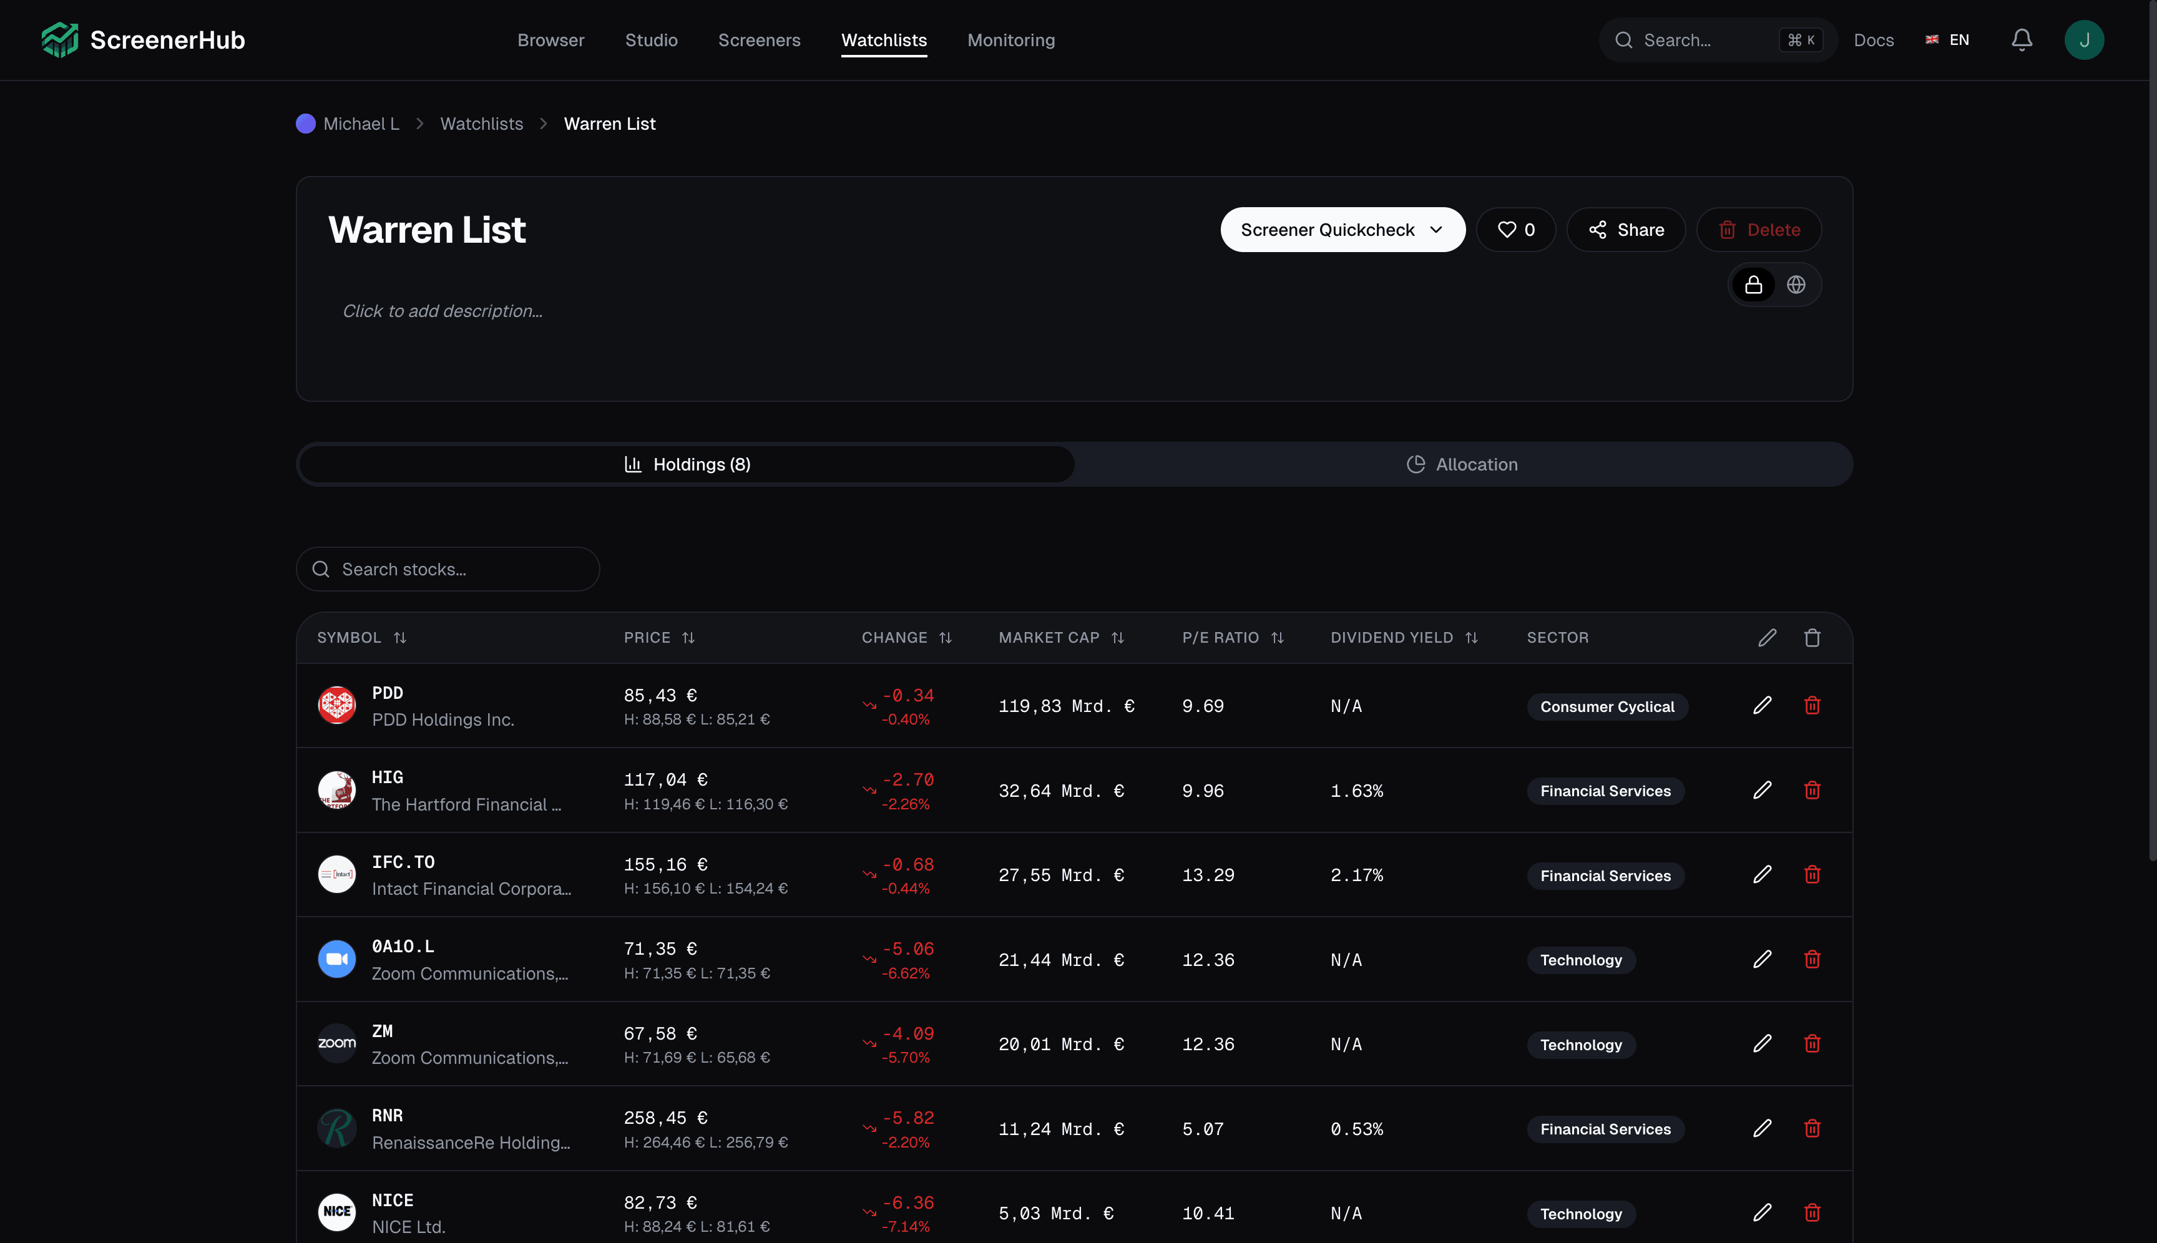2157x1243 pixels.
Task: Open the EN language selector
Action: [1947, 39]
